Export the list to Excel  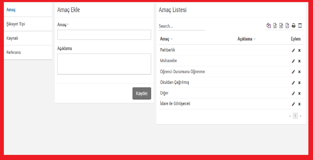tap(275, 26)
